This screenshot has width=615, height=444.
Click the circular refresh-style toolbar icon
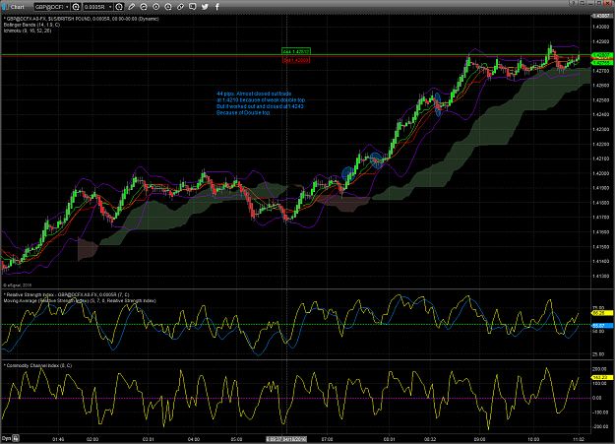click(x=144, y=7)
